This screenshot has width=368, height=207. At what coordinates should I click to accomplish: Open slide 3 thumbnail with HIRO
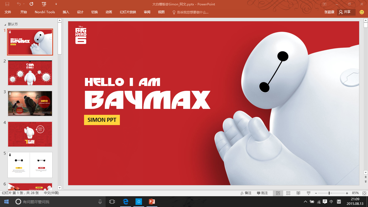pos(30,103)
